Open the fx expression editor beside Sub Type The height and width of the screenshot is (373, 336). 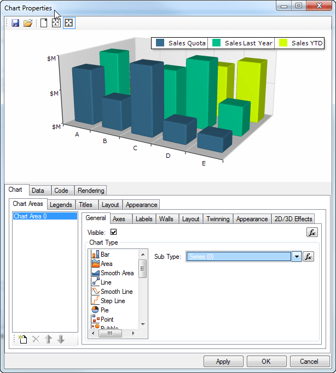(x=309, y=257)
